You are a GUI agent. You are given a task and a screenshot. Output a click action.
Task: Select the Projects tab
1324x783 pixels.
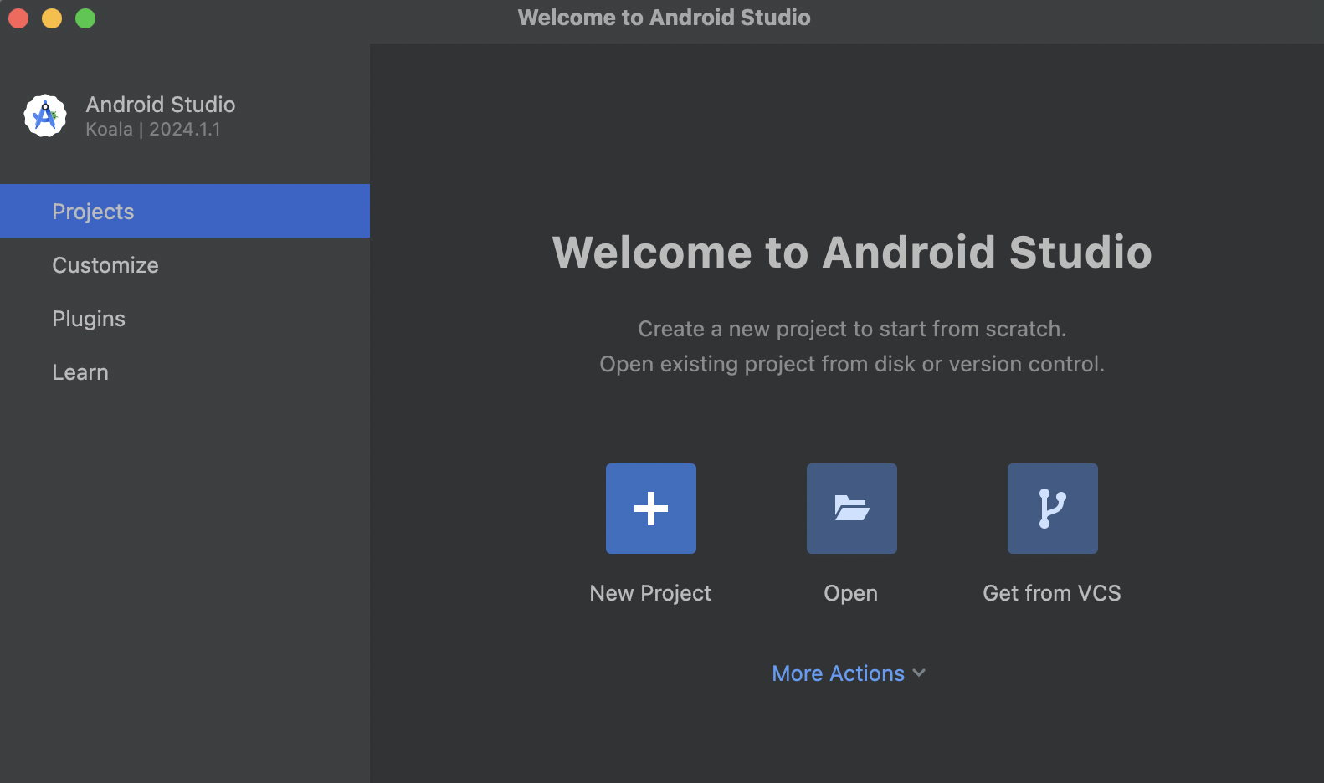(x=185, y=211)
